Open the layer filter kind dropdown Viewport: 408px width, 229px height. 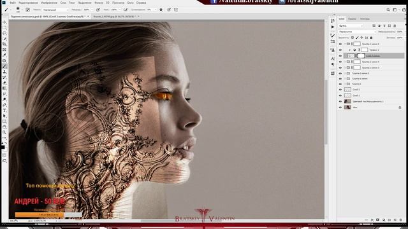click(x=351, y=25)
